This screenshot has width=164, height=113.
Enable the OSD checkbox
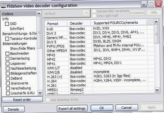coord(7,24)
